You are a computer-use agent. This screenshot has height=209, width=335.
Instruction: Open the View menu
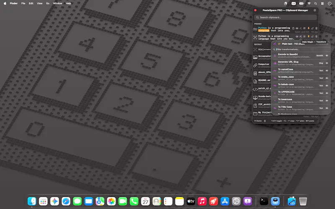pos(39,3)
